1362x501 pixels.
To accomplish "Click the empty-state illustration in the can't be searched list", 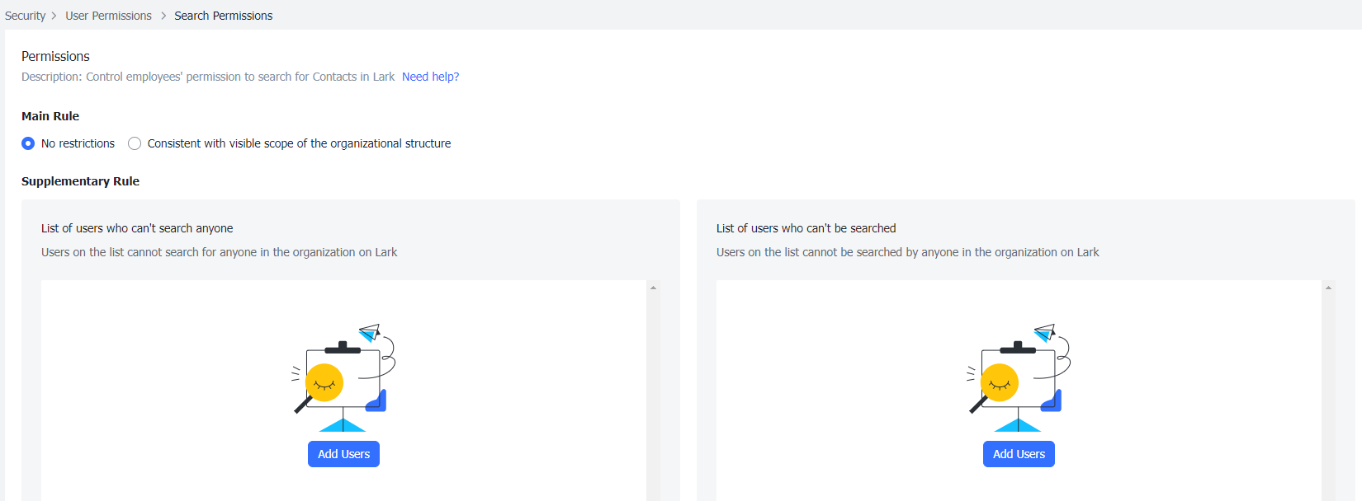I will point(1019,378).
